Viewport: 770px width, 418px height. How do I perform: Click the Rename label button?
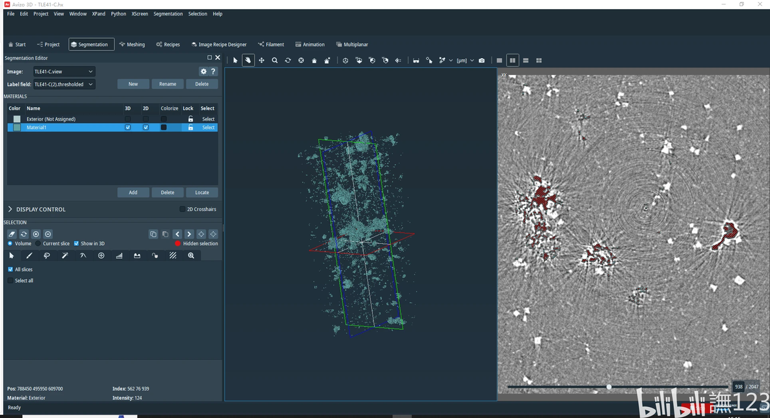pos(167,85)
